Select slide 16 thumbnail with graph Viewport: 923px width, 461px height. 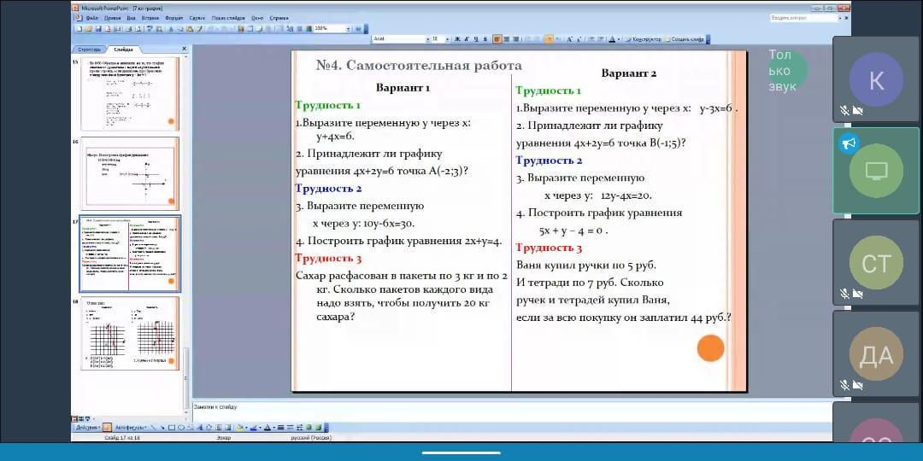[x=130, y=173]
